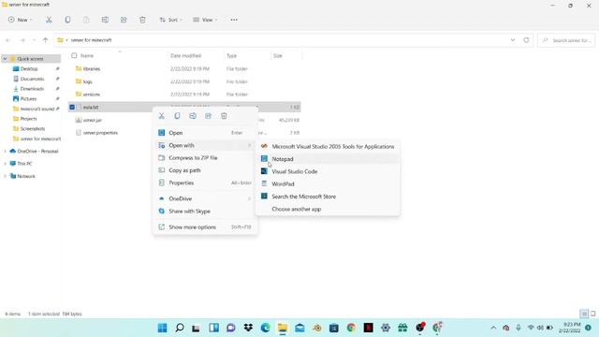The height and width of the screenshot is (337, 599).
Task: Open the Recent locations dropdown arrow
Action: pos(34,40)
